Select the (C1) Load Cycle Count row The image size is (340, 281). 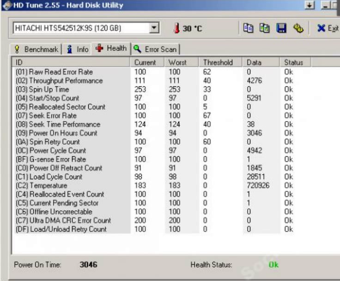[176, 177]
